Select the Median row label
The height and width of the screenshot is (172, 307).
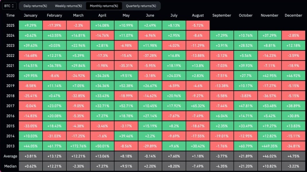coord(10,166)
